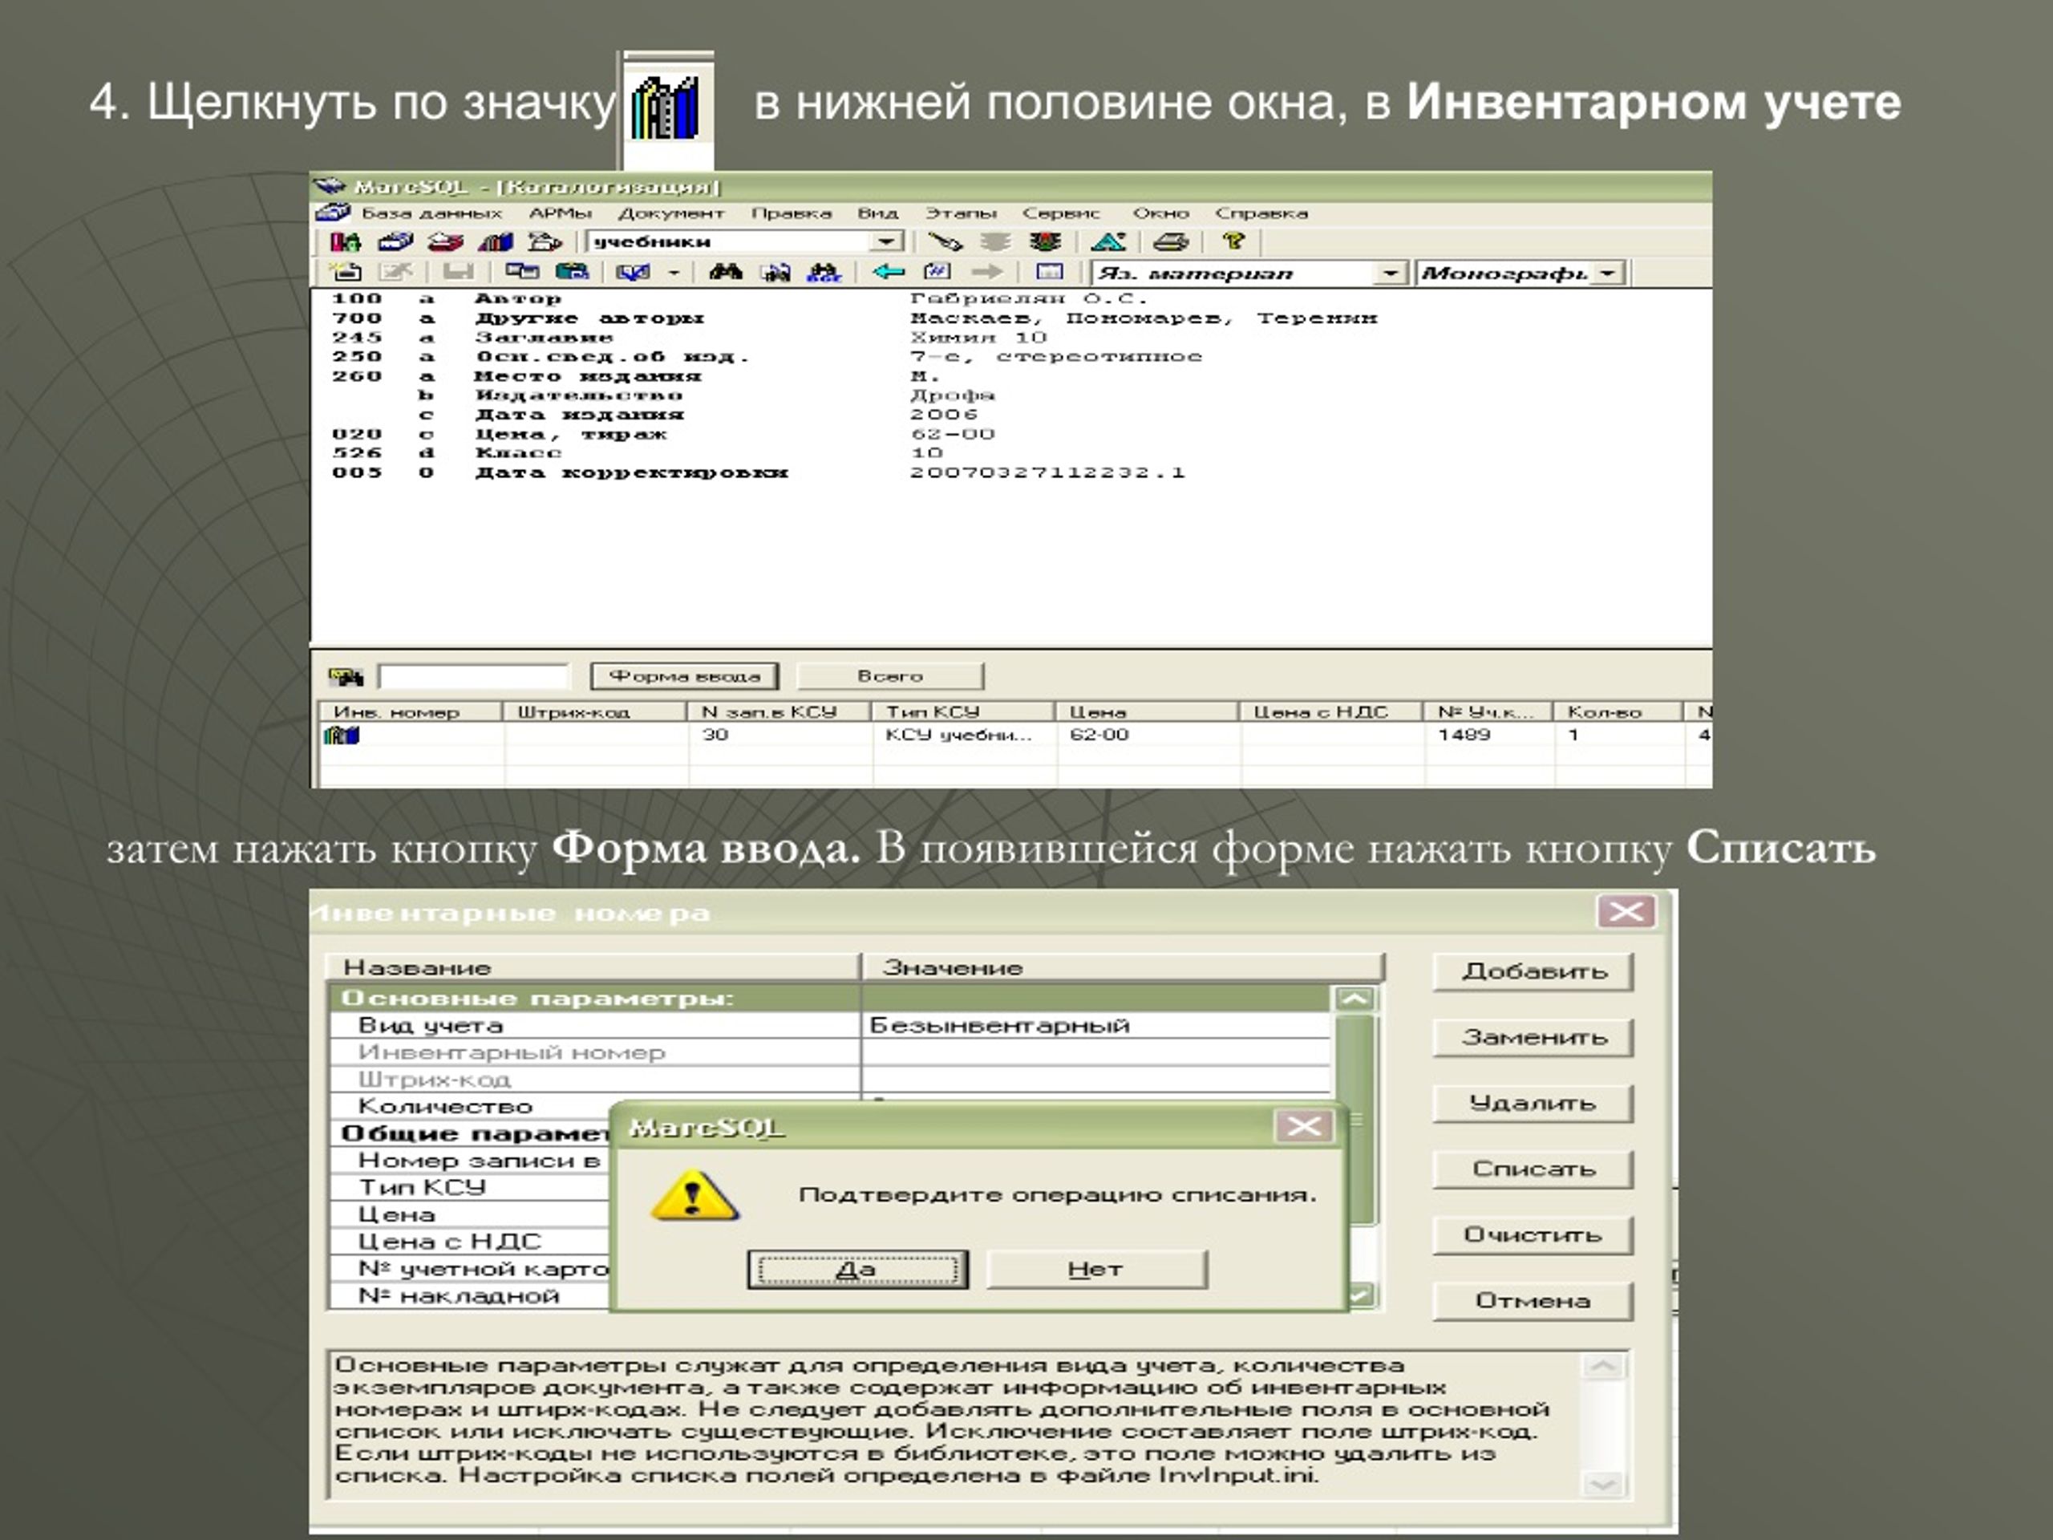Click the MarcSQL application icon in title bar
The height and width of the screenshot is (1540, 2053).
tap(330, 187)
